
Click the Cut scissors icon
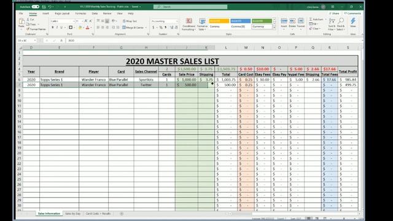pyautogui.click(x=28, y=19)
